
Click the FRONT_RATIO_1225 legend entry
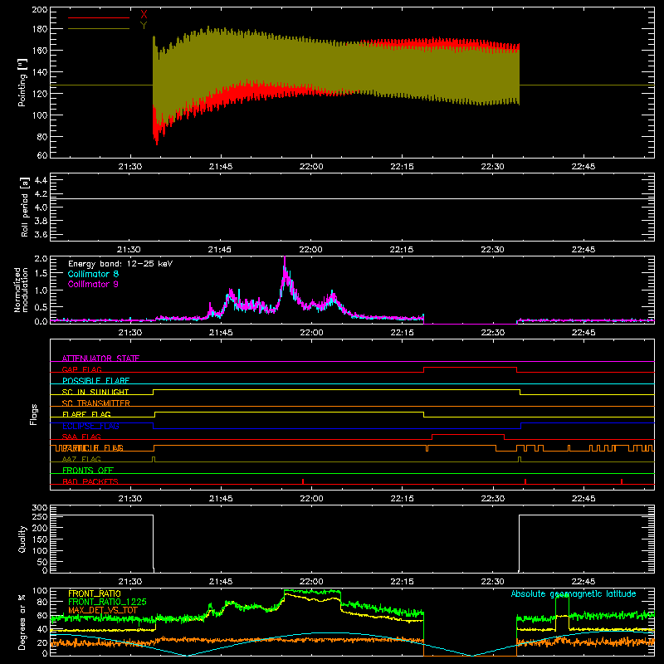tap(107, 602)
